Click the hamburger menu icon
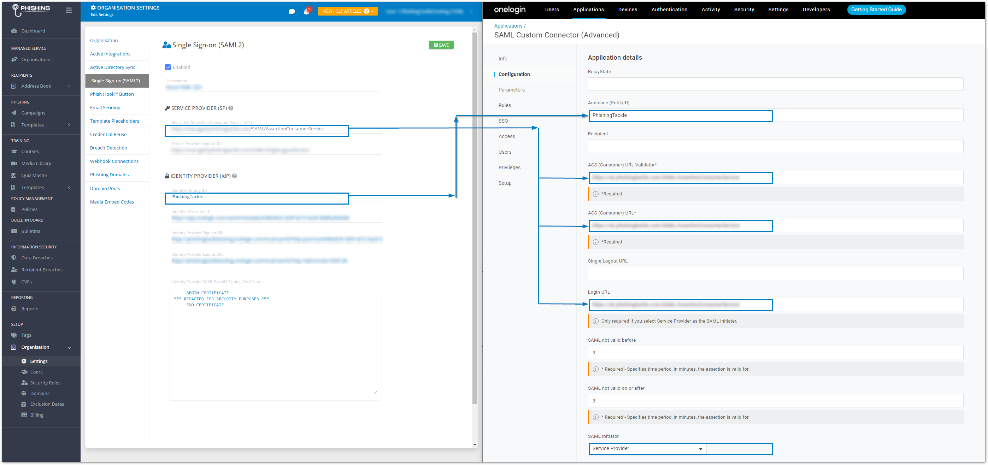The height and width of the screenshot is (465, 988). pos(69,10)
